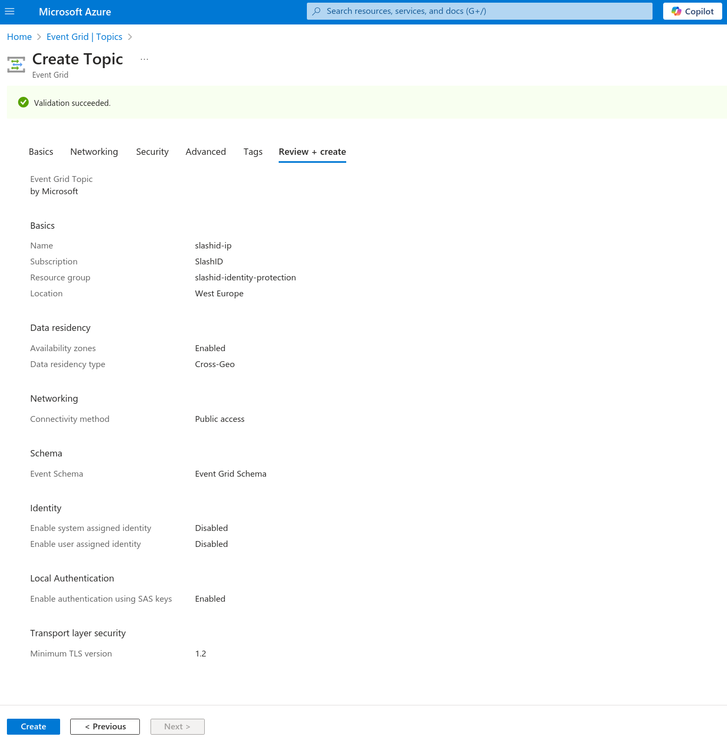
Task: Open the ellipsis menu beside Create Topic
Action: coord(144,59)
